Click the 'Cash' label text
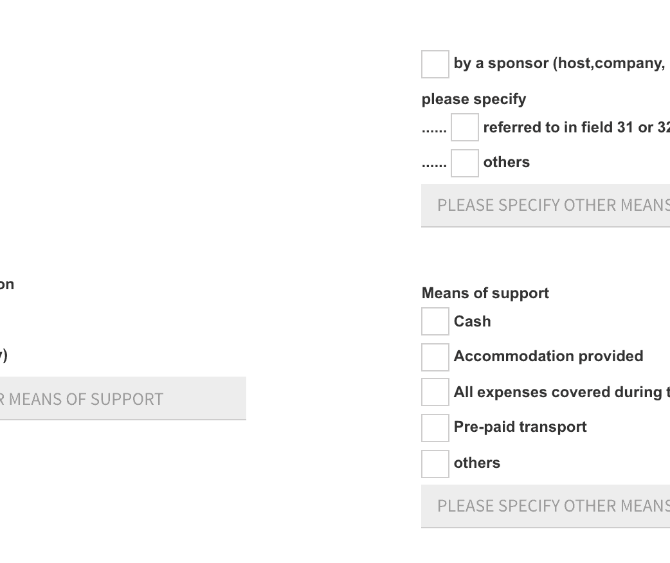670x563 pixels. pyautogui.click(x=472, y=321)
